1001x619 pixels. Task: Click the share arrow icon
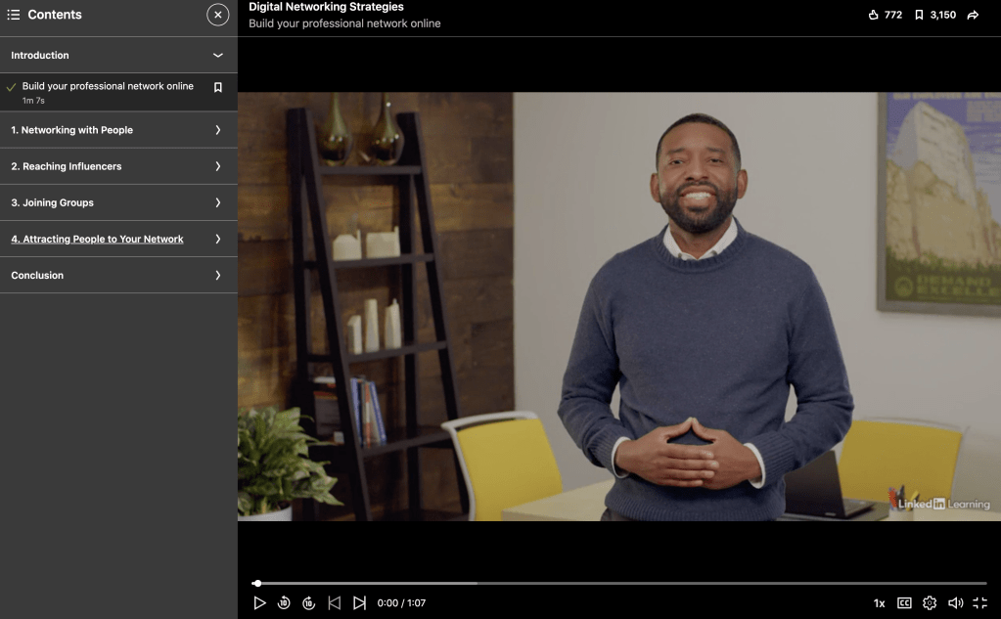[x=973, y=15]
